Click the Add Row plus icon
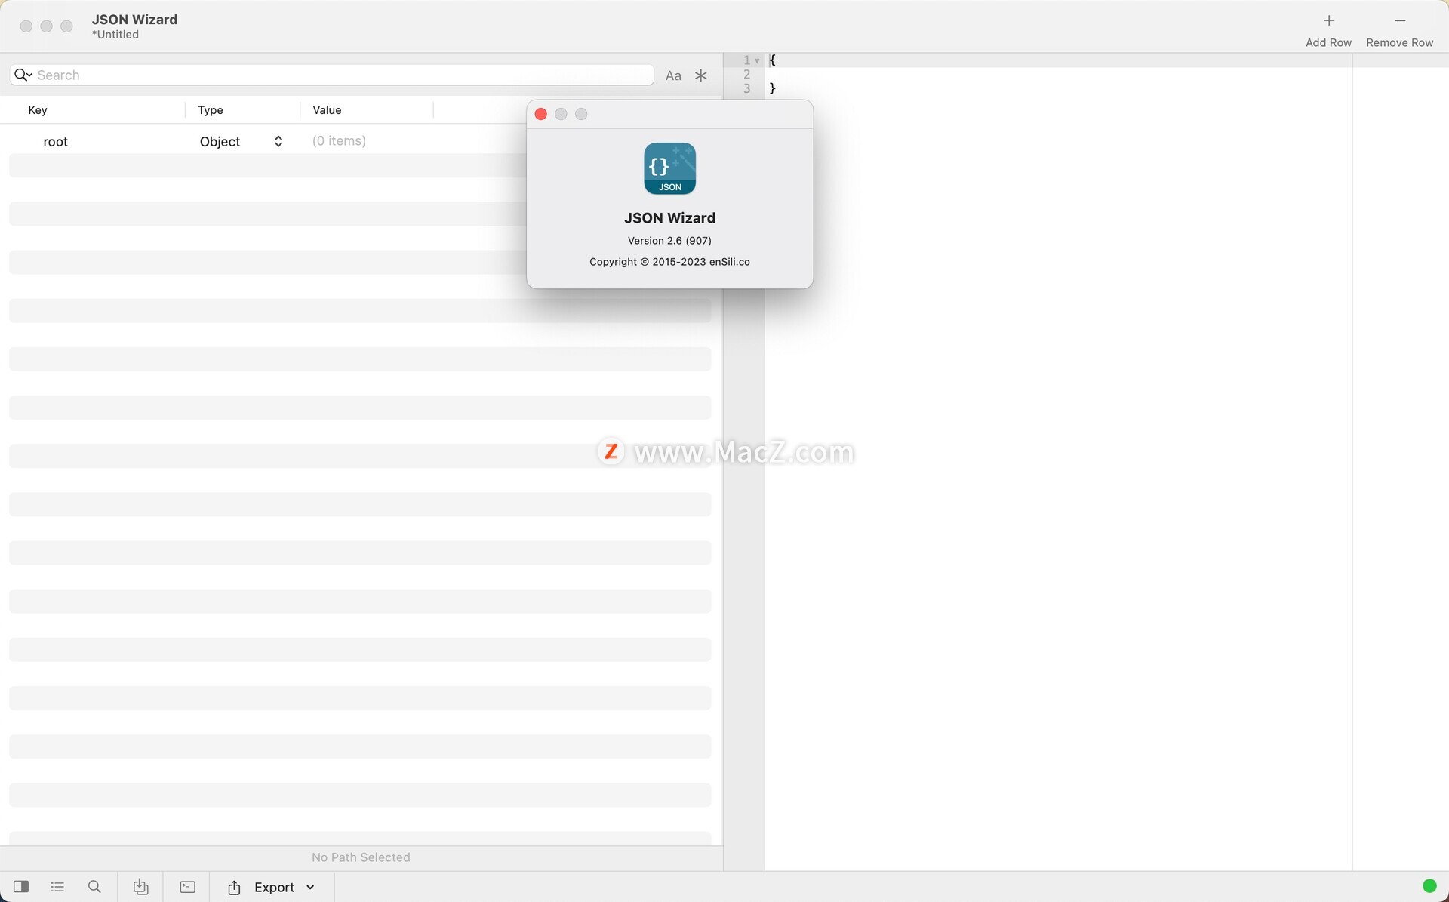The width and height of the screenshot is (1449, 902). point(1328,21)
